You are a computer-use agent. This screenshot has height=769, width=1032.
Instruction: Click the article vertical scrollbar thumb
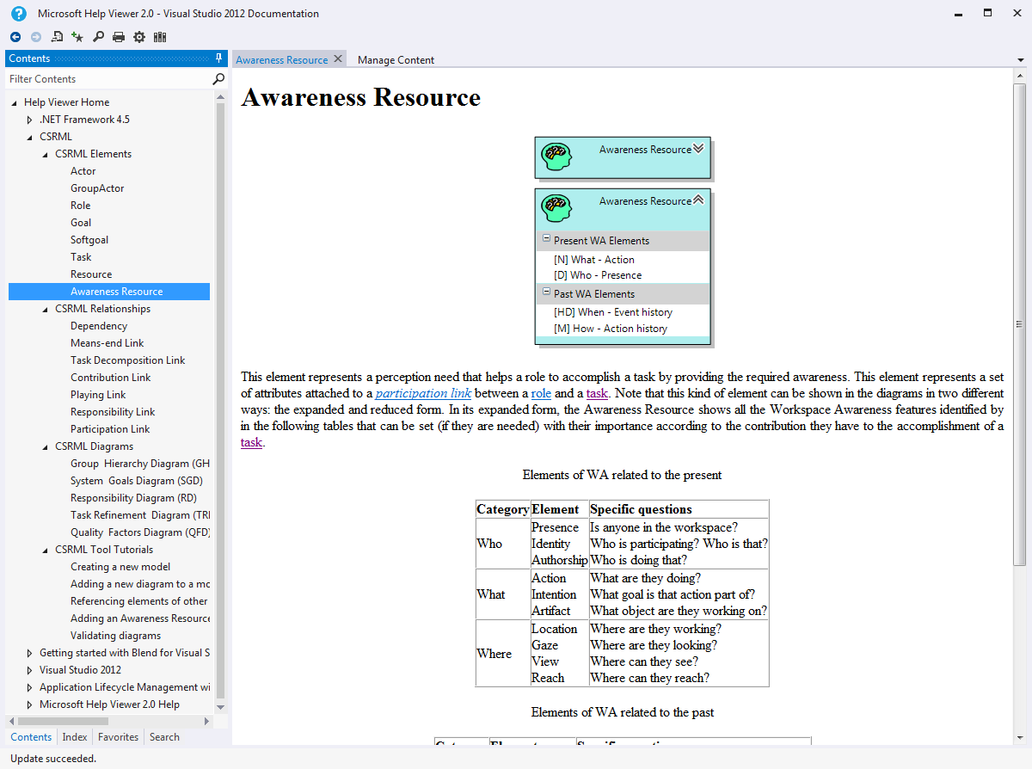point(1020,324)
